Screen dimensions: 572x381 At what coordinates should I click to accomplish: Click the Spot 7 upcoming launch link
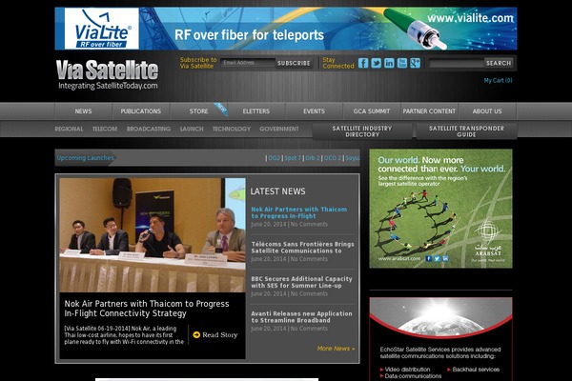coord(293,158)
